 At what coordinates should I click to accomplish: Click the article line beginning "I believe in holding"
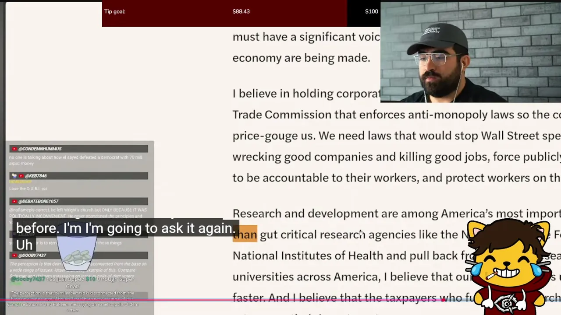[x=306, y=94]
